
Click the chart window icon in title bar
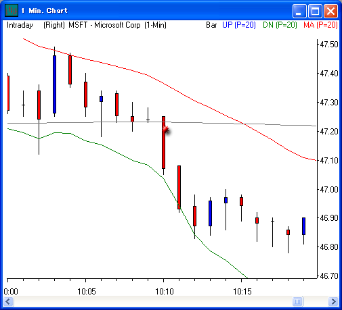click(12, 10)
